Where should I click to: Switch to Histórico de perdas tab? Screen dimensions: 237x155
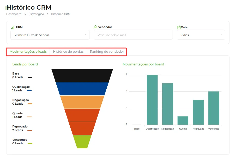coord(68,52)
